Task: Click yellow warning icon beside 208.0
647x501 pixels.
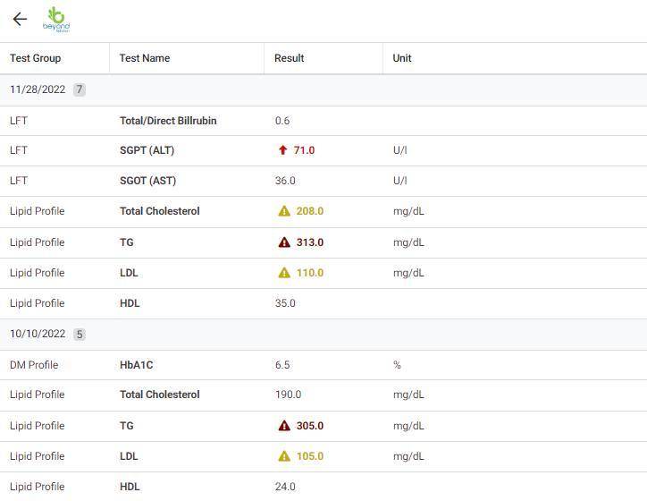Action: (284, 211)
